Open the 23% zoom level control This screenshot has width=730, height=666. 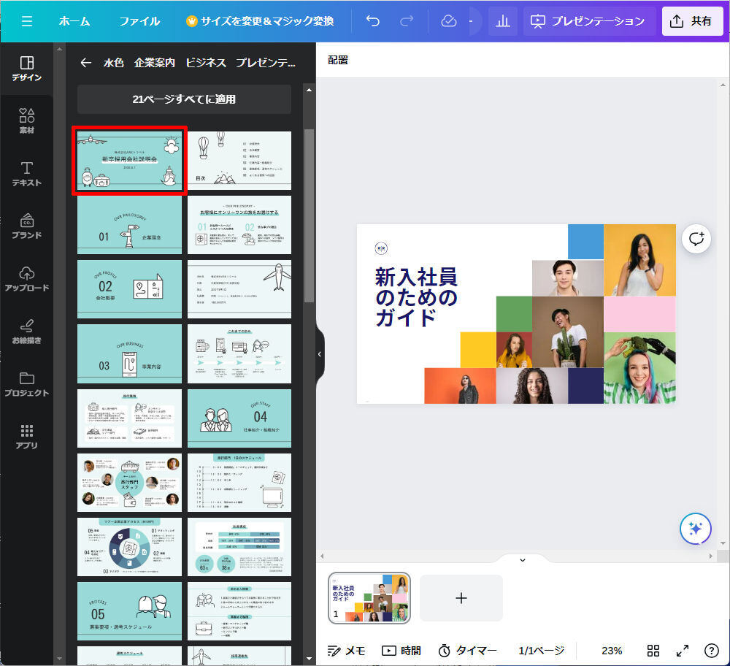(x=612, y=651)
